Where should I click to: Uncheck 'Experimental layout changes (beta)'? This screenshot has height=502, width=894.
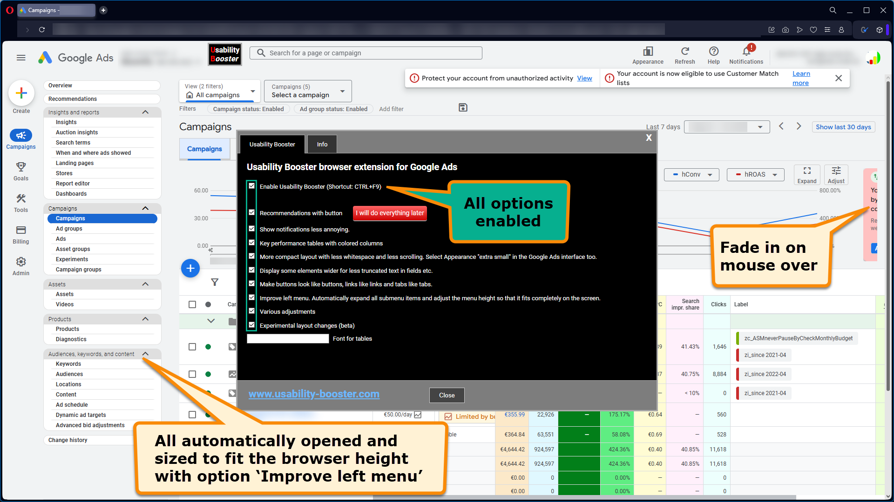(251, 324)
